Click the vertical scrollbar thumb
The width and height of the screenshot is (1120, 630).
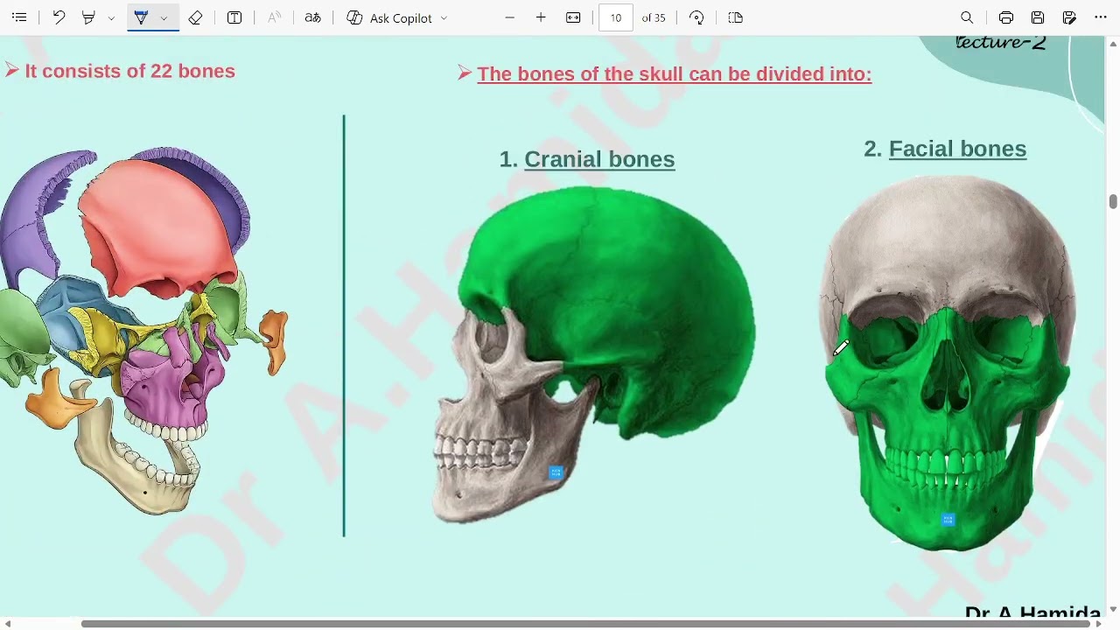pyautogui.click(x=1113, y=202)
